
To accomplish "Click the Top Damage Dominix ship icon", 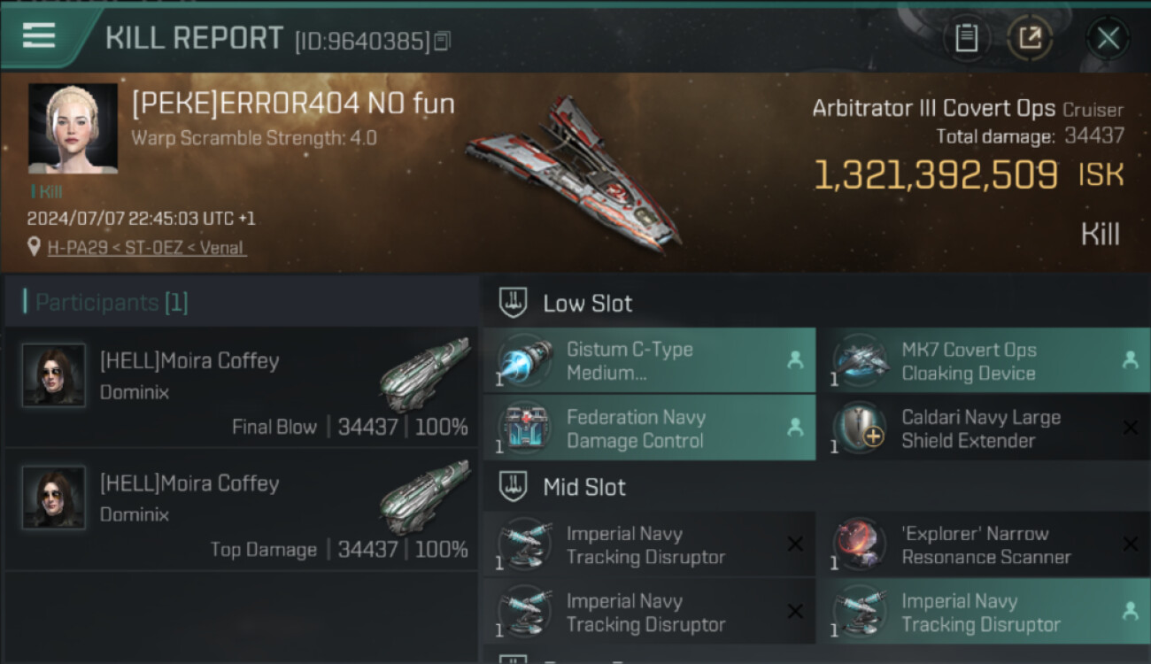I will (x=424, y=498).
